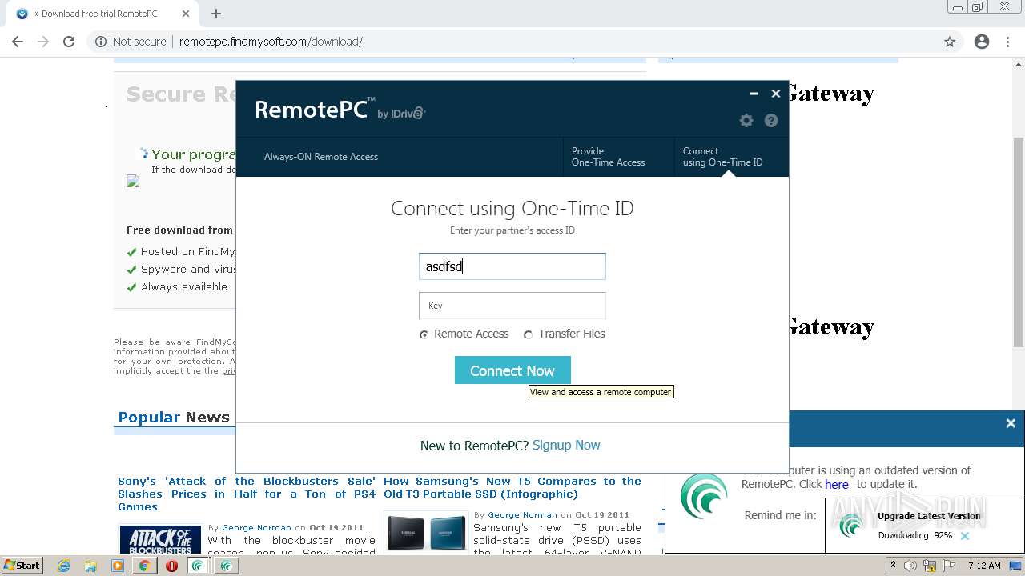
Task: Open Windows Explorer folder taskbar icon
Action: click(x=90, y=566)
